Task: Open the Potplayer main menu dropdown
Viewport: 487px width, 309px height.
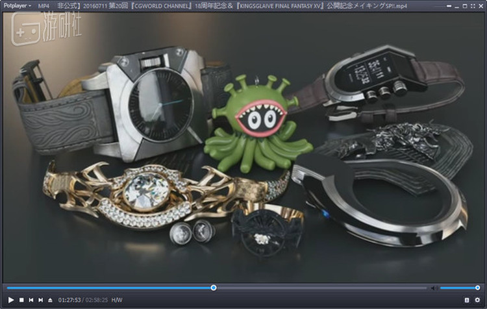Action: pyautogui.click(x=18, y=5)
